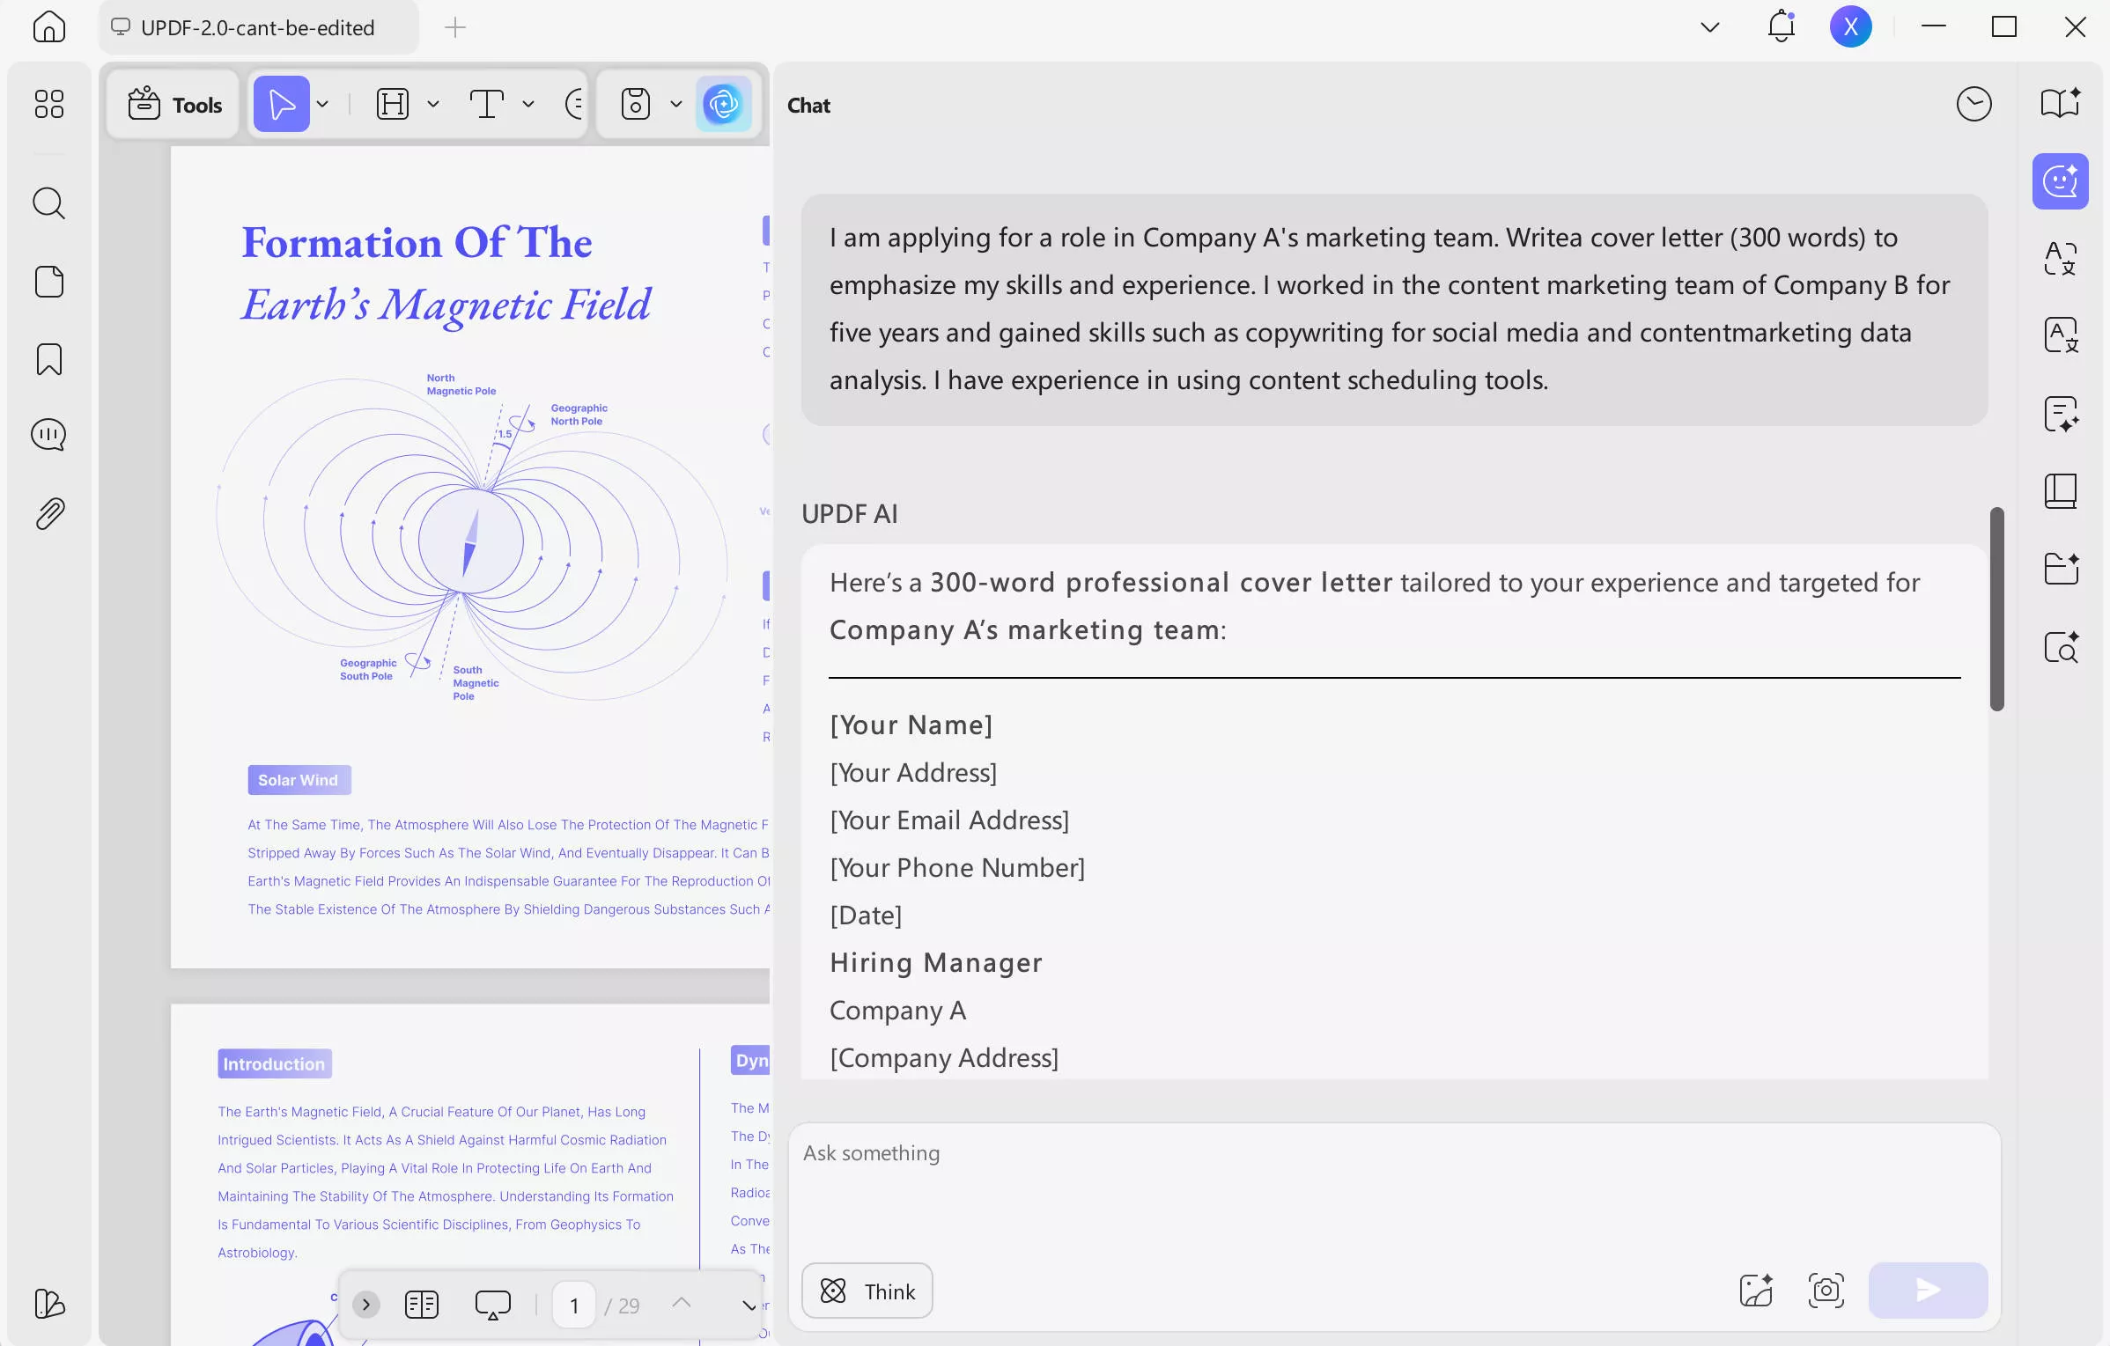This screenshot has width=2110, height=1346.
Task: Open the notebook icon in right sidebar
Action: point(2061,491)
